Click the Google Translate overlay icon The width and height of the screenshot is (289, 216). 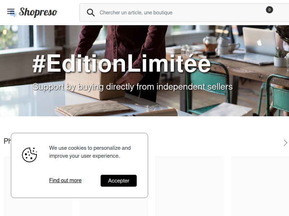pos(14,14)
